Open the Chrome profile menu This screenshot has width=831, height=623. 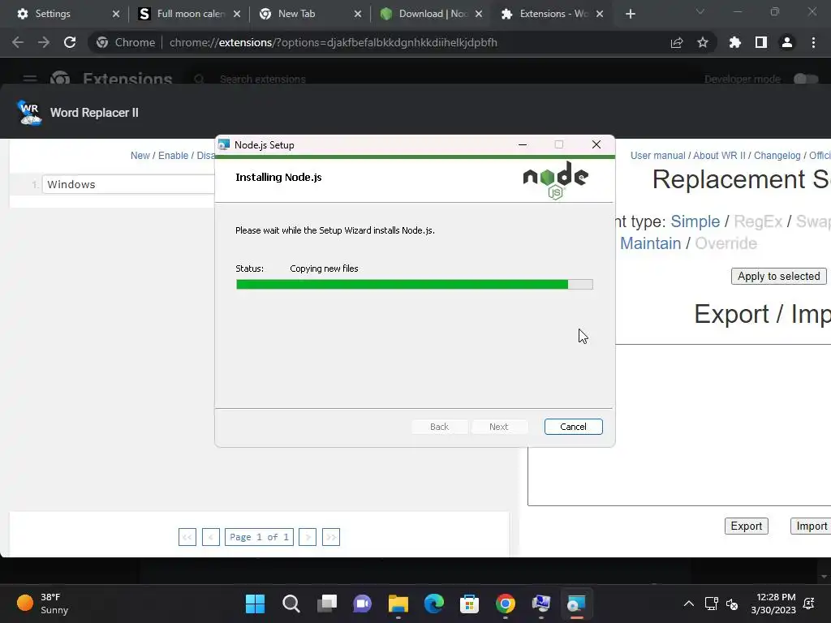pos(786,42)
